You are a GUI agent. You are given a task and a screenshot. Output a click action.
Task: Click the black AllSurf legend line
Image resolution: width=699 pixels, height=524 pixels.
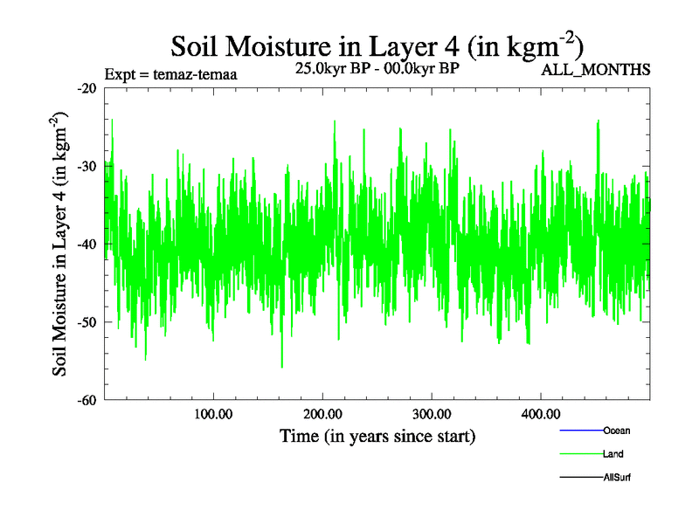(x=581, y=478)
